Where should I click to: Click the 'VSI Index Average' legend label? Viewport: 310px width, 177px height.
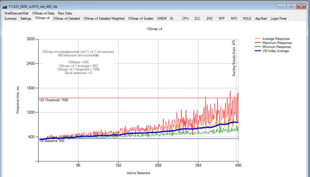click(276, 51)
